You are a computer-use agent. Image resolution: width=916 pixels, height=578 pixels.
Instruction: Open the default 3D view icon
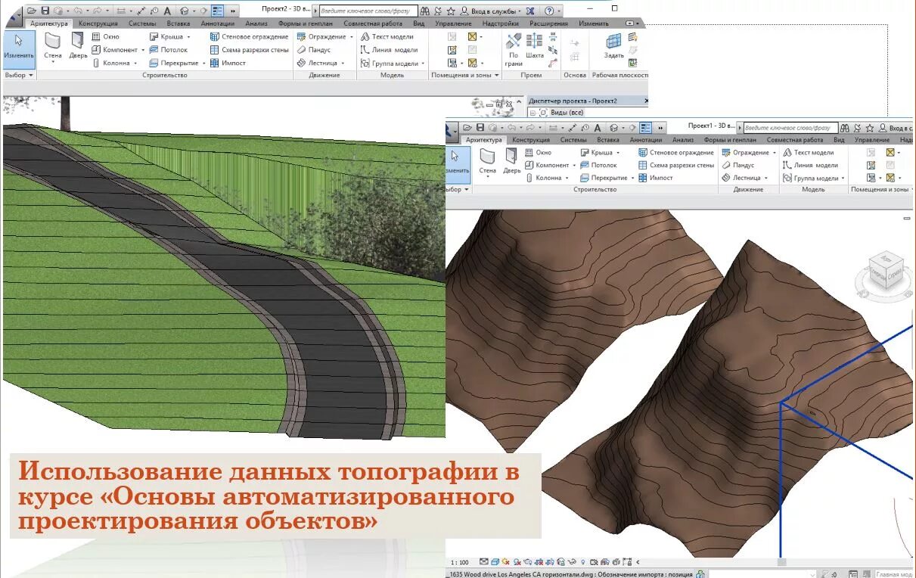pos(185,10)
